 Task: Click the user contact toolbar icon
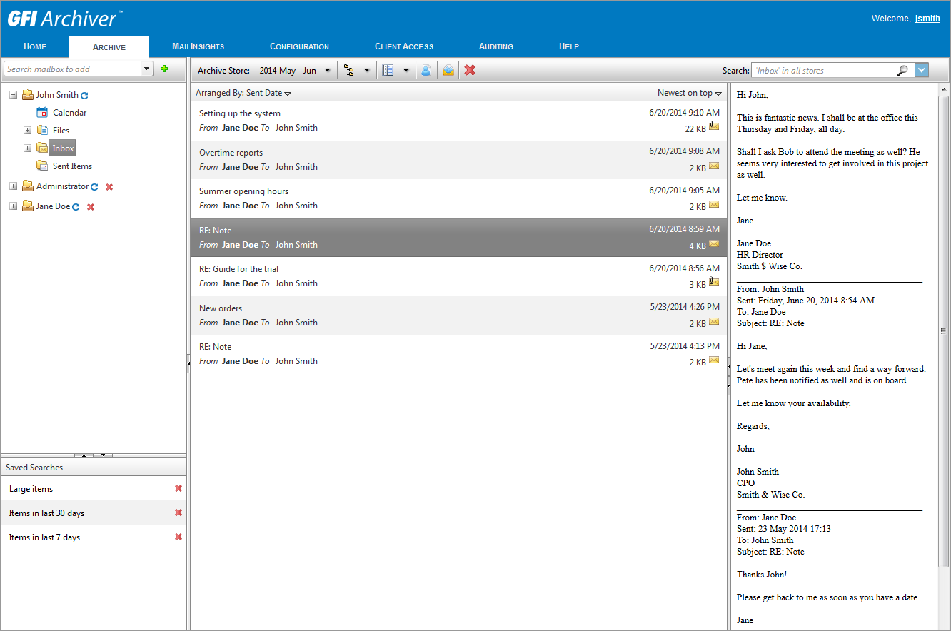point(426,70)
